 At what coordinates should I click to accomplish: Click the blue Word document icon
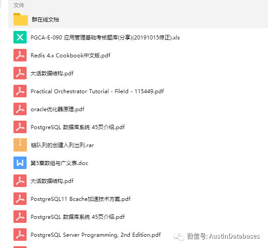[x=20, y=163]
